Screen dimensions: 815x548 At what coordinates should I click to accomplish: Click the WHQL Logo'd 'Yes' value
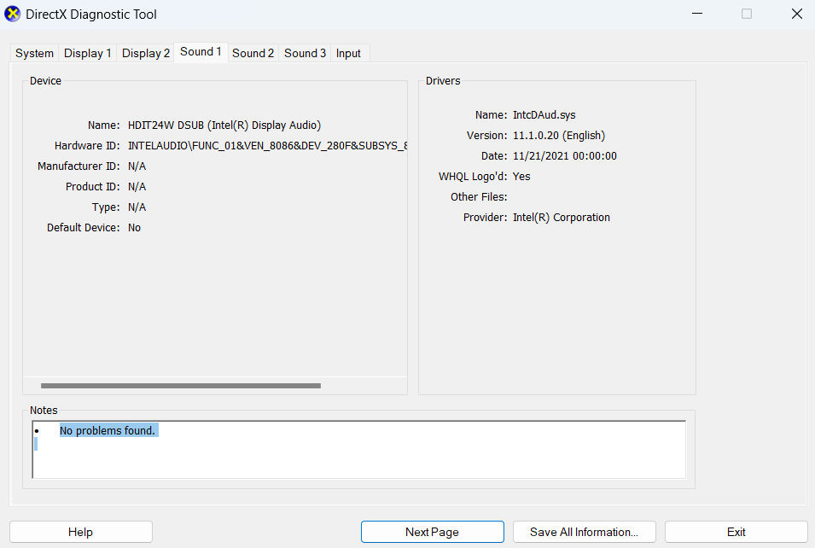point(521,176)
